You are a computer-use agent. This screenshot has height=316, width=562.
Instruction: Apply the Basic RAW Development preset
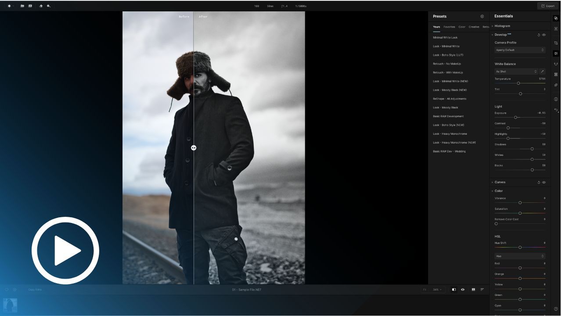point(448,116)
